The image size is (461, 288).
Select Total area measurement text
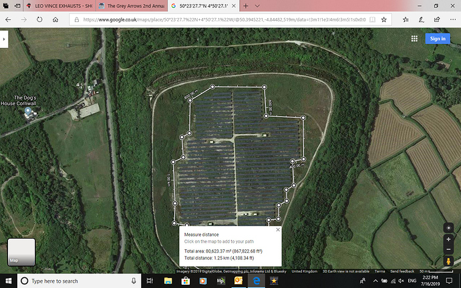[x=223, y=251]
